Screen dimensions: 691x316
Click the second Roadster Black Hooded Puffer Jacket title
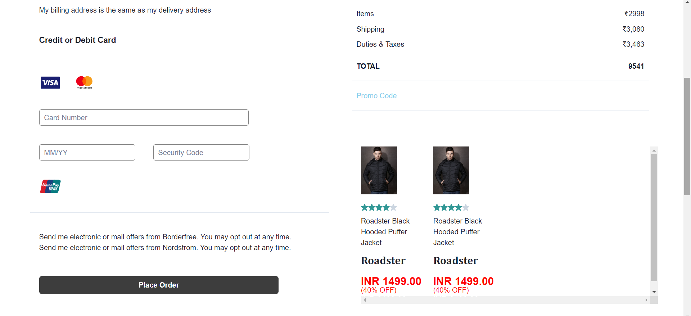pyautogui.click(x=457, y=232)
